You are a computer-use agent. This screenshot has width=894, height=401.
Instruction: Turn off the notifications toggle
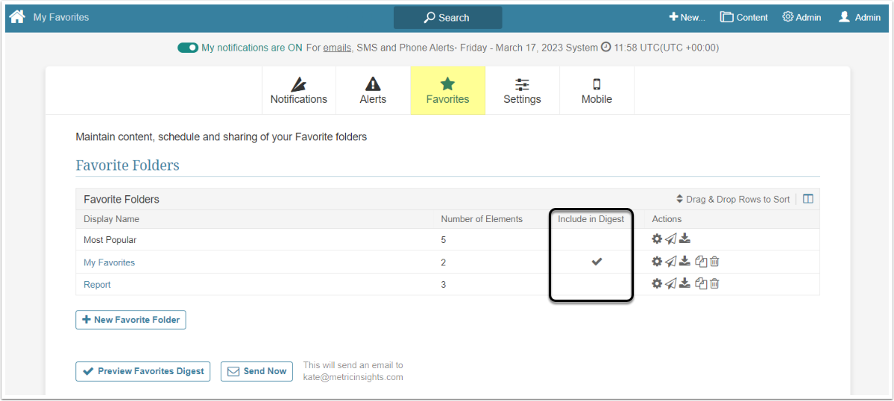[187, 48]
